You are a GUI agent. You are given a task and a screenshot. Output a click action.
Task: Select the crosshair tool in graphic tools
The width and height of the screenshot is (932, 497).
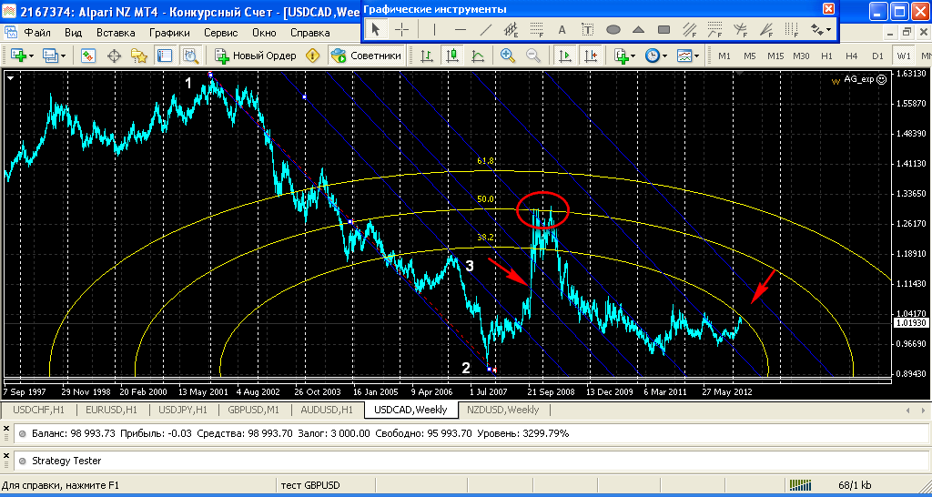pos(401,29)
